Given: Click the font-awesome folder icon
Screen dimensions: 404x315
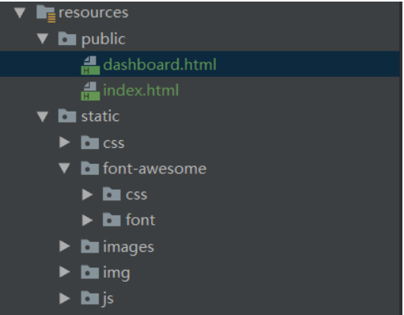Looking at the screenshot, I should (x=90, y=168).
